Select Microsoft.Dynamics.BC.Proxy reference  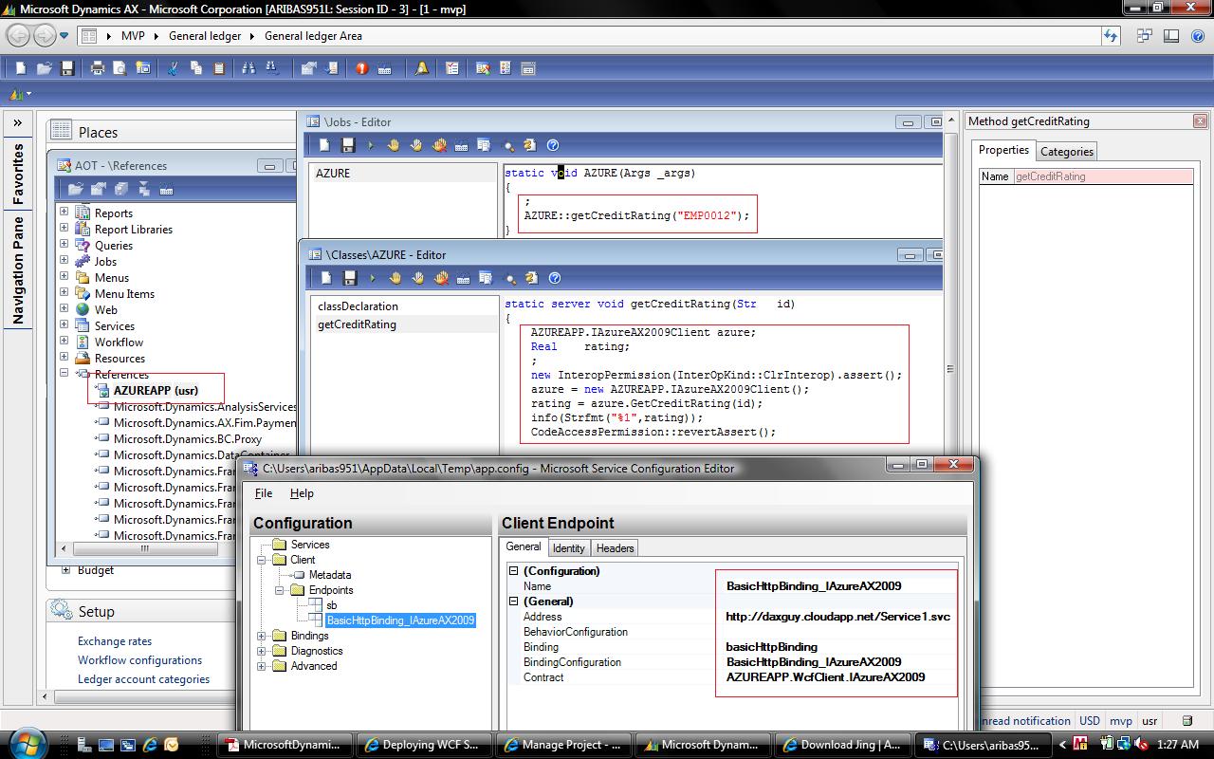(x=188, y=438)
